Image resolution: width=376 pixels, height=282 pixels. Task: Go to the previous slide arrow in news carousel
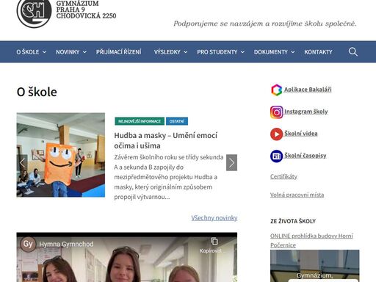click(x=22, y=162)
